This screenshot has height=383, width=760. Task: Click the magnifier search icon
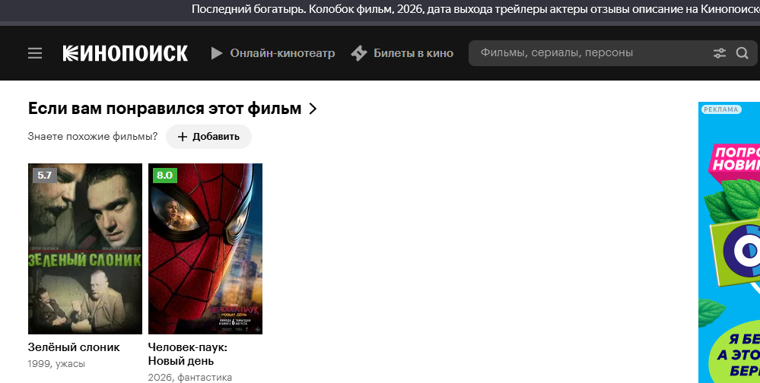742,53
